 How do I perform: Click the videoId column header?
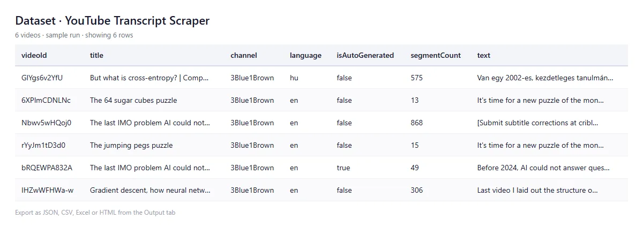tap(34, 55)
